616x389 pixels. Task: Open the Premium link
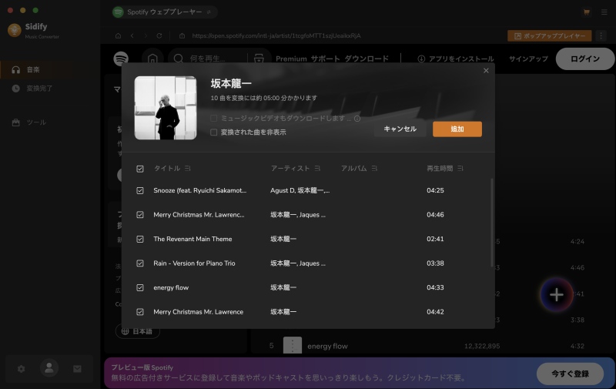tap(291, 59)
